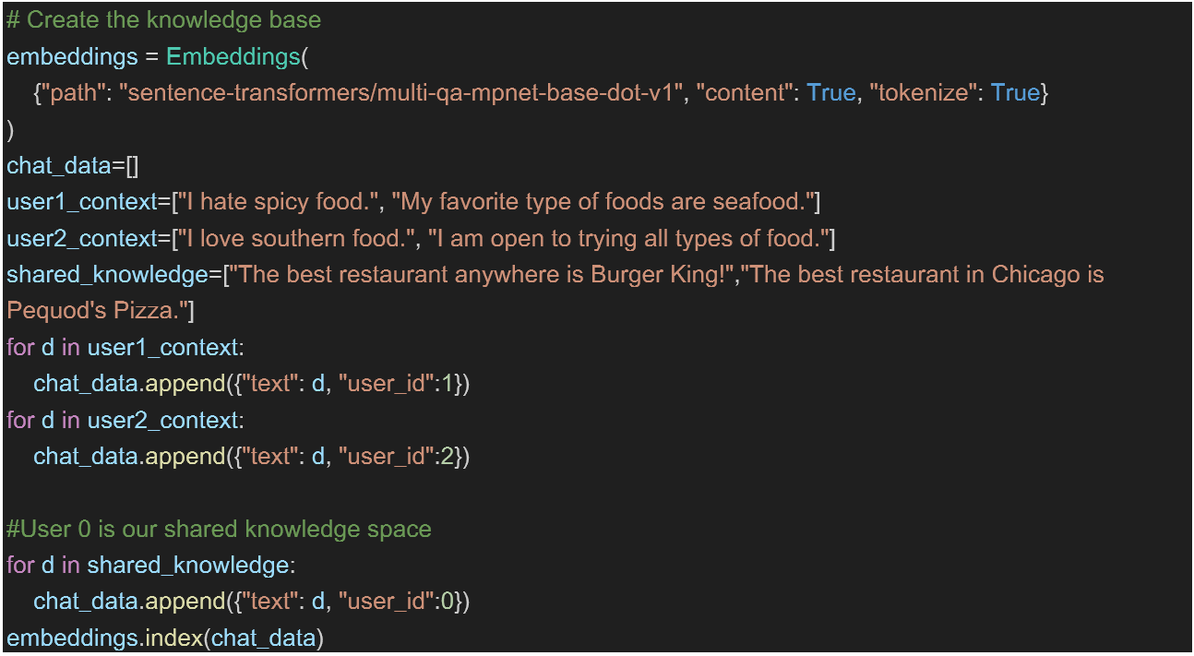Image resolution: width=1194 pixels, height=656 pixels.
Task: Click the "path" dictionary key
Action: 72,93
